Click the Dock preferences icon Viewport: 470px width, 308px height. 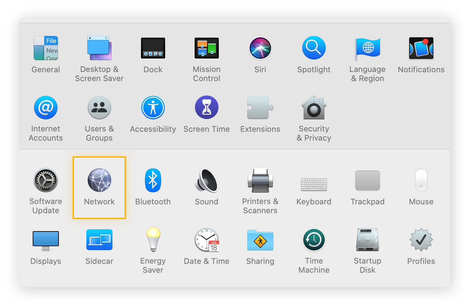click(x=153, y=48)
